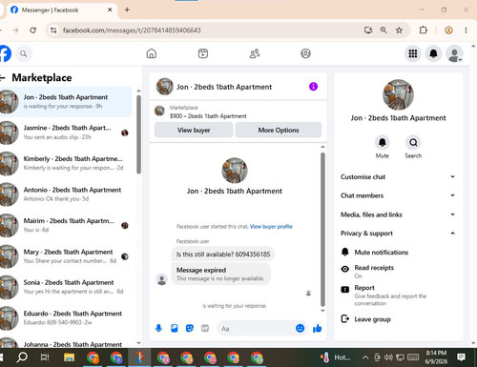Viewport: 477px width, 367px height.
Task: Expand the Chat members section
Action: (399, 195)
